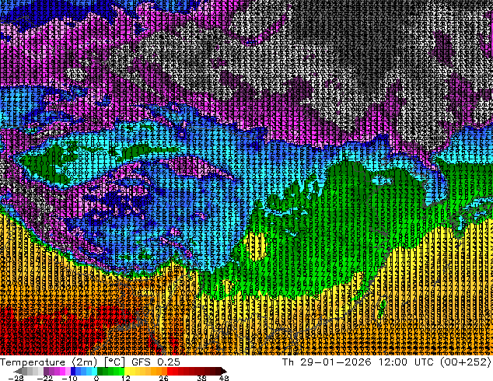Click the dark maroon right arrow of legend
The image size is (493, 381).
coord(223,371)
